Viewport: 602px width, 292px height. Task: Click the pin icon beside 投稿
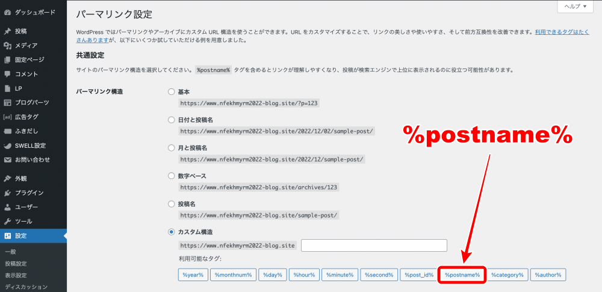7,31
